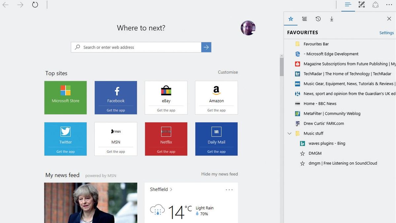Image resolution: width=396 pixels, height=223 pixels.
Task: Open Favourites Settings
Action: (386, 33)
